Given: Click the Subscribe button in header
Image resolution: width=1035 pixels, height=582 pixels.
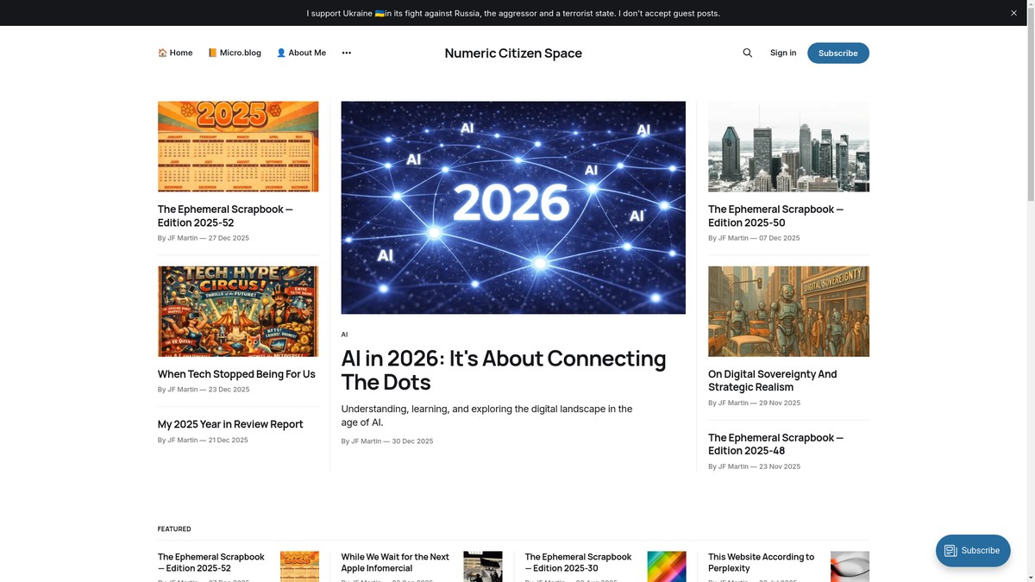Looking at the screenshot, I should tap(838, 53).
